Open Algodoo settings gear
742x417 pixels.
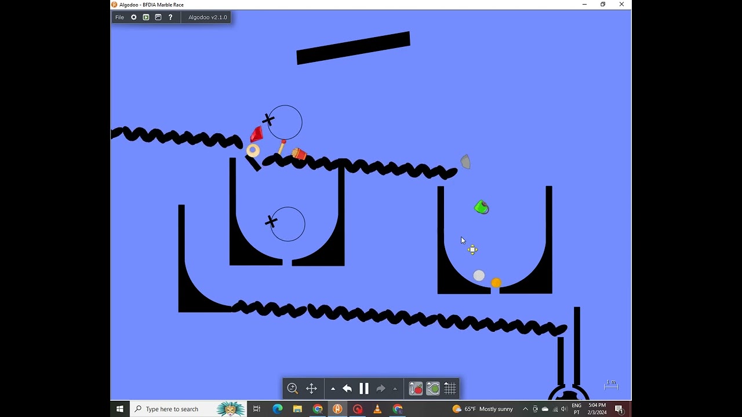(x=134, y=17)
